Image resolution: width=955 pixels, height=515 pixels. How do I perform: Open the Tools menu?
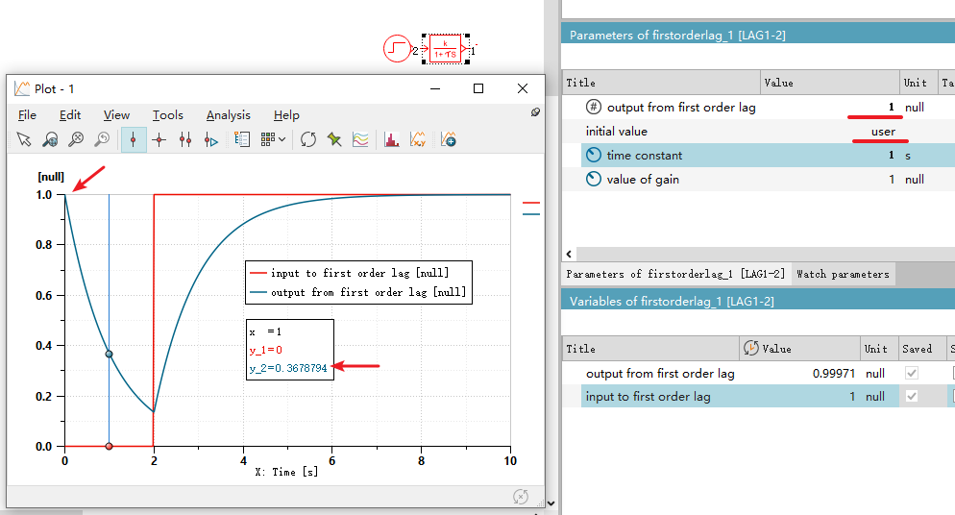point(167,115)
